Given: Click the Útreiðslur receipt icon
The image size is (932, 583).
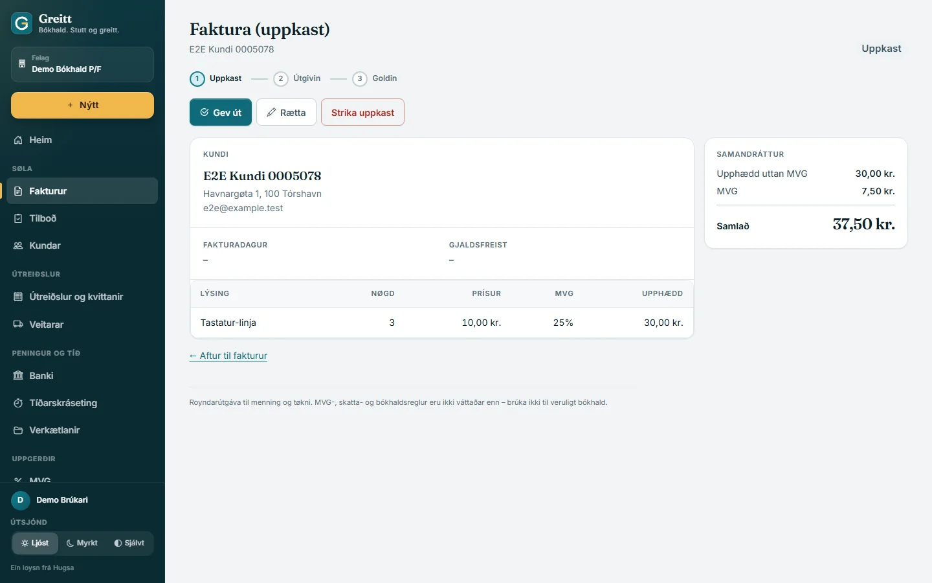Looking at the screenshot, I should tap(18, 297).
